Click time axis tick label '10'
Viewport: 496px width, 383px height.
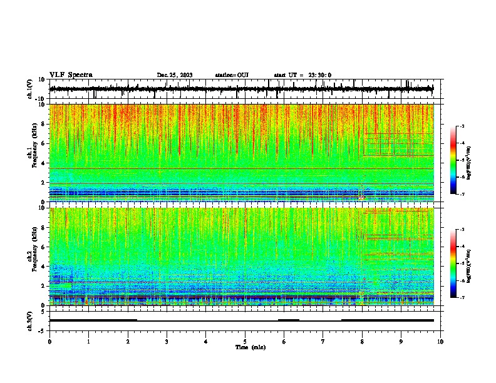(x=440, y=342)
